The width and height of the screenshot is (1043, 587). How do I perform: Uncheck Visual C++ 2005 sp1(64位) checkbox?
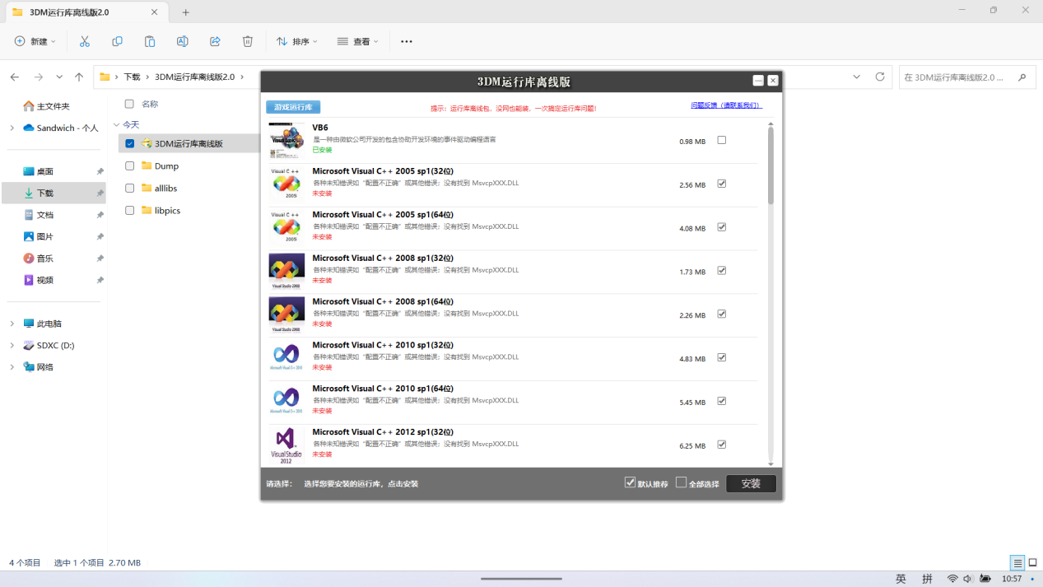click(x=722, y=227)
